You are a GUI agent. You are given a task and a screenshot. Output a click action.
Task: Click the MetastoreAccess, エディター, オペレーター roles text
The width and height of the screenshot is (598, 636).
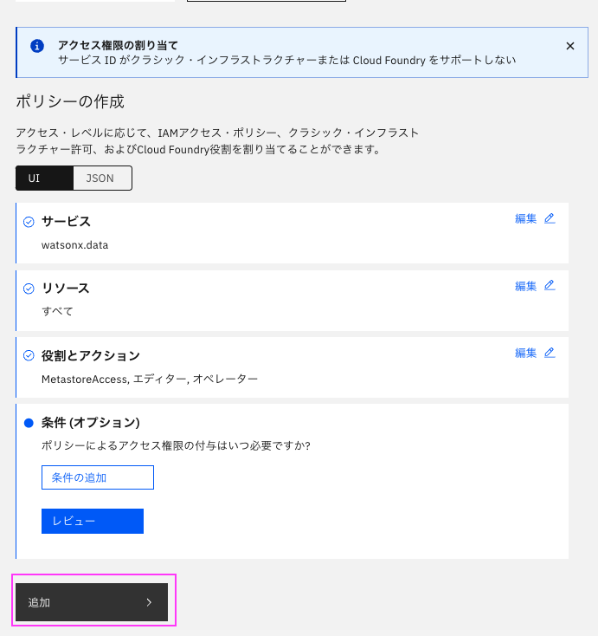tap(150, 380)
